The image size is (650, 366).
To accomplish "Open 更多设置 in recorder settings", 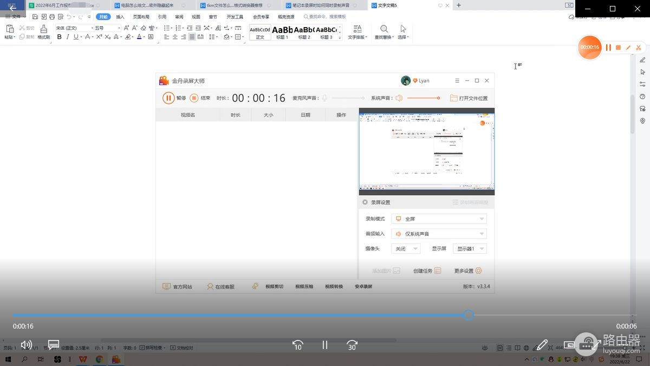I will (x=467, y=271).
